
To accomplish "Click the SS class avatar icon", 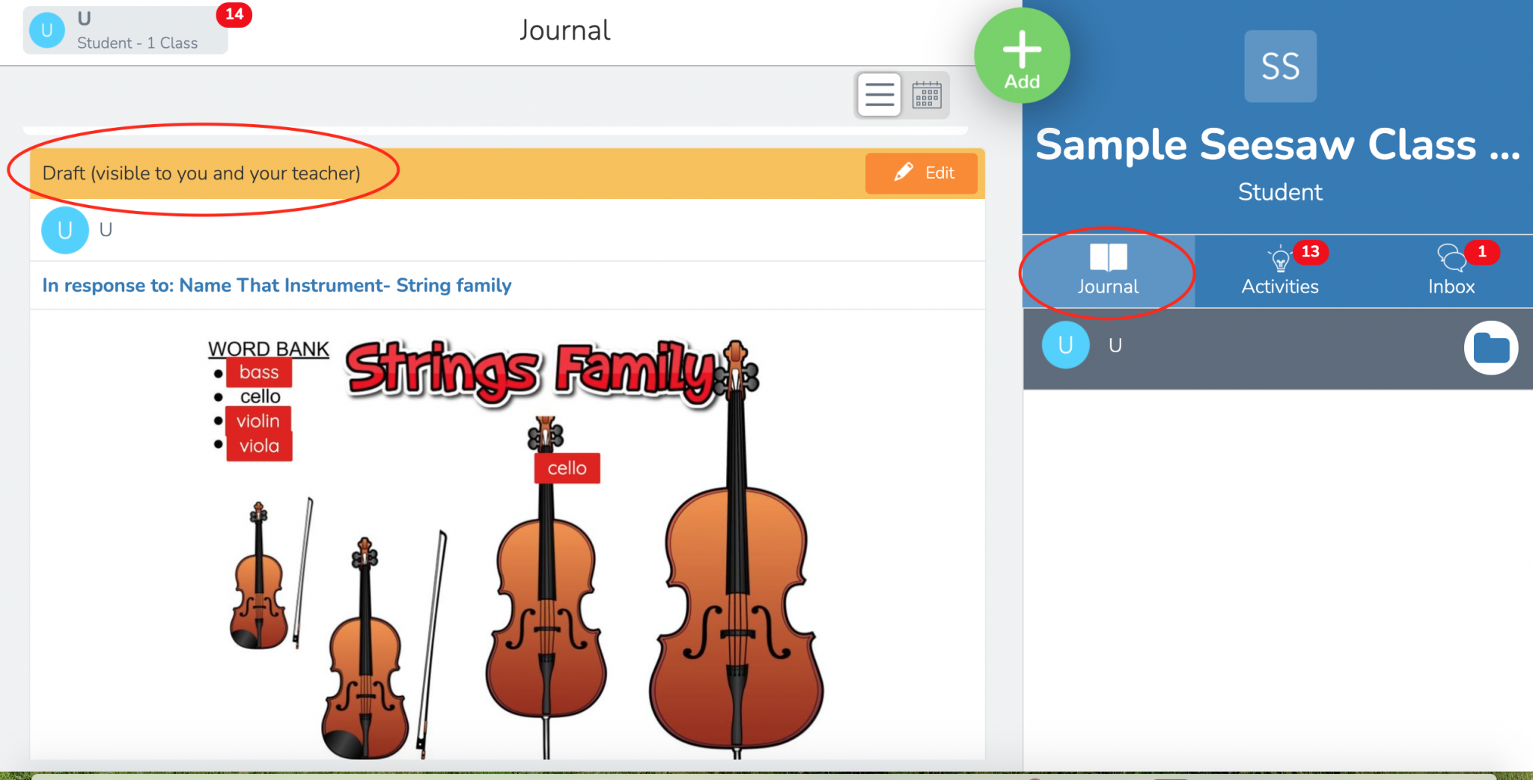I will click(x=1279, y=66).
